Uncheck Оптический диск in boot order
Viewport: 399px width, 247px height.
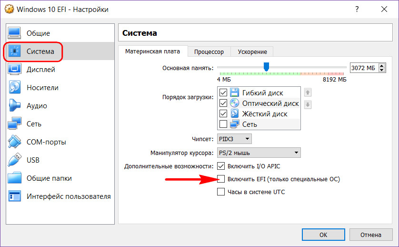(223, 103)
